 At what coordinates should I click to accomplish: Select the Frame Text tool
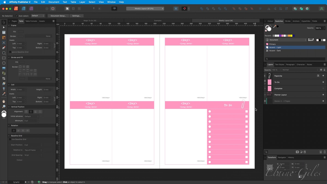click(4, 32)
